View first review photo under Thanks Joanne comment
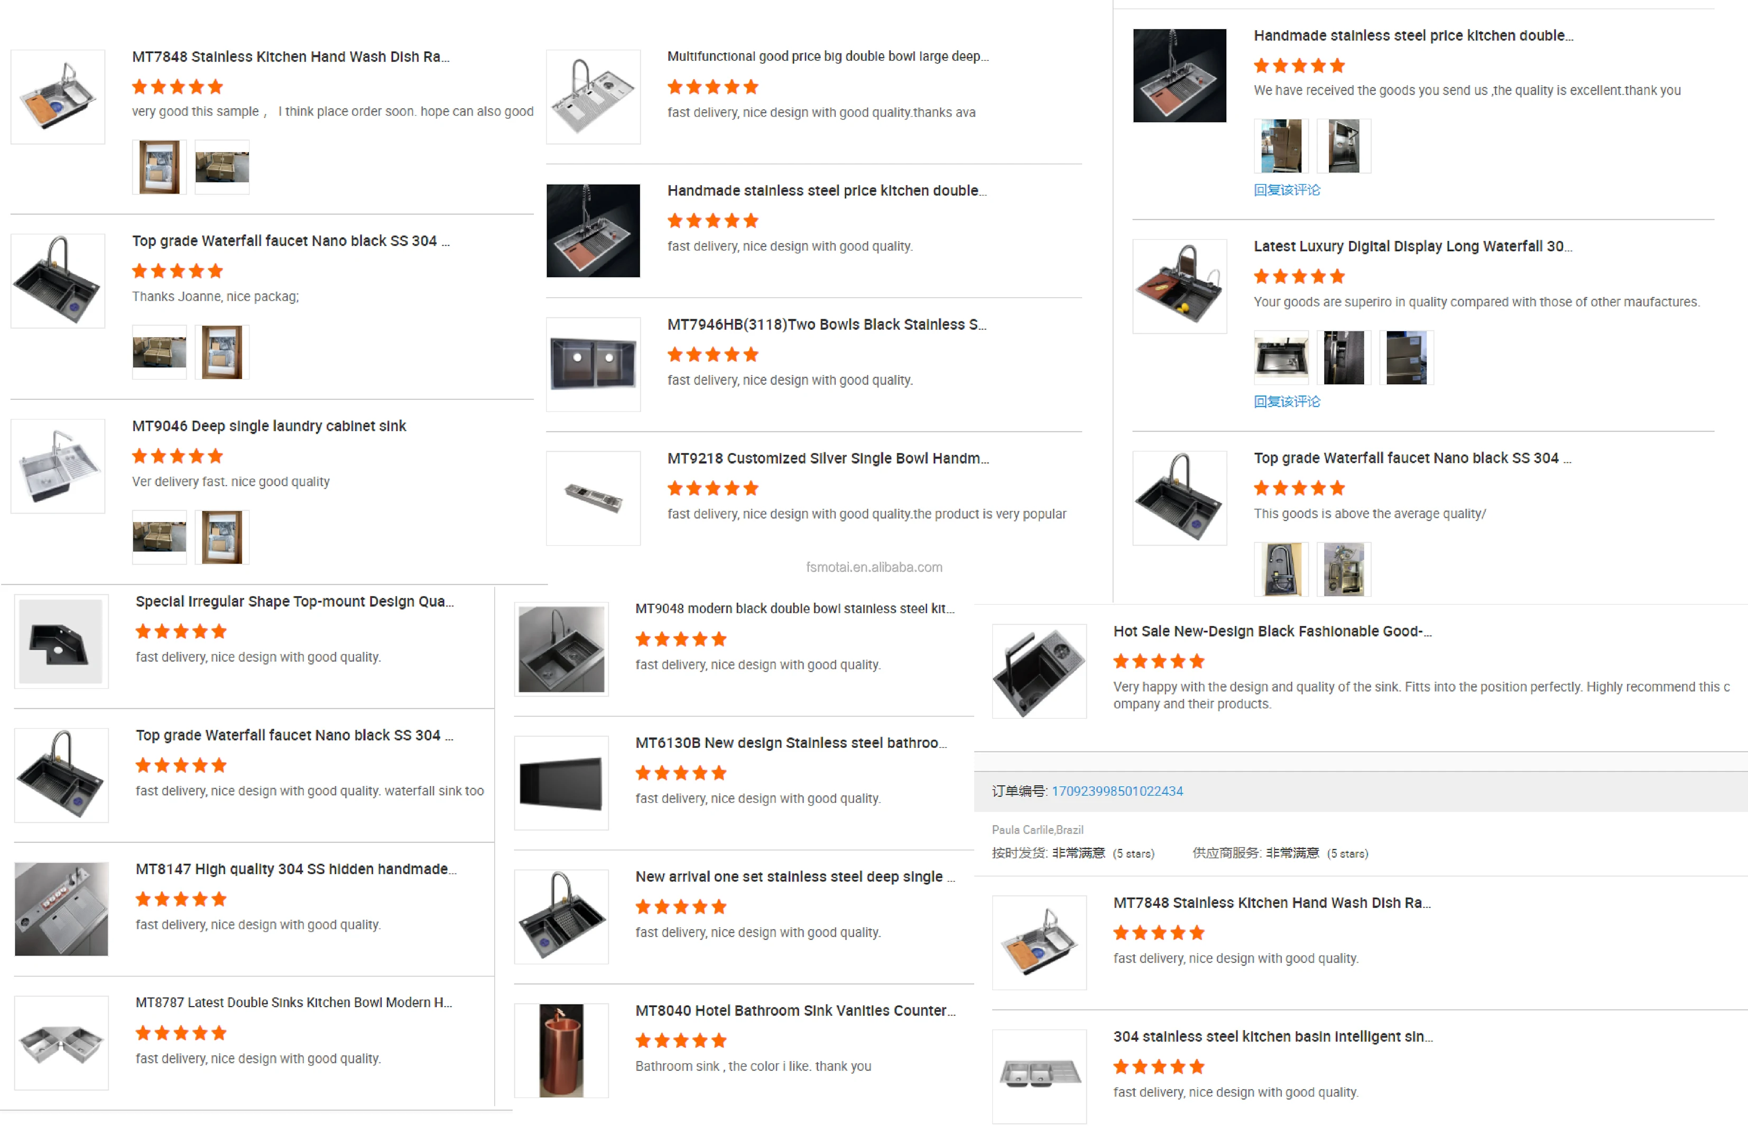The width and height of the screenshot is (1748, 1133). (160, 352)
